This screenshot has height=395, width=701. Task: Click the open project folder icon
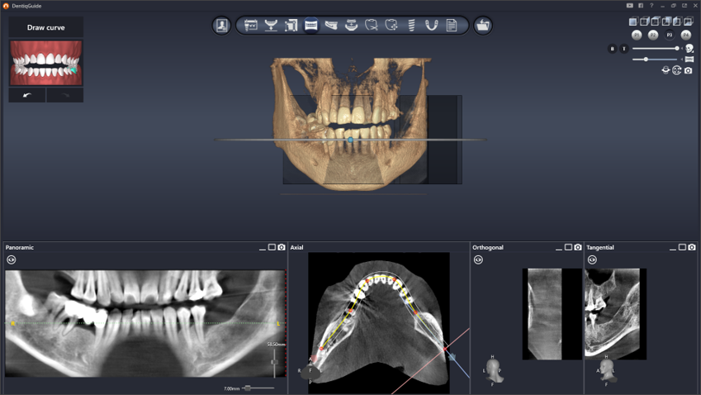[x=483, y=26]
